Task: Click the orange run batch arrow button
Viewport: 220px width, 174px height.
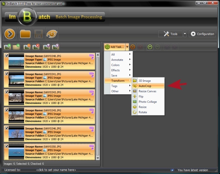Action: click(10, 34)
